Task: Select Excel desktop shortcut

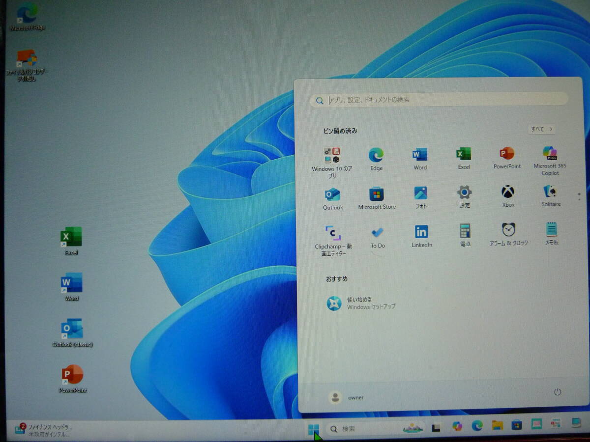Action: [71, 241]
